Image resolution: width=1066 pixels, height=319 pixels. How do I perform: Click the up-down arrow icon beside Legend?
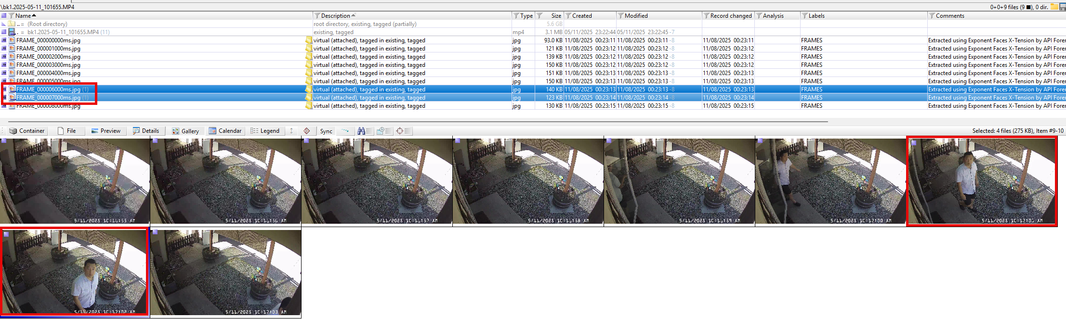tap(291, 131)
